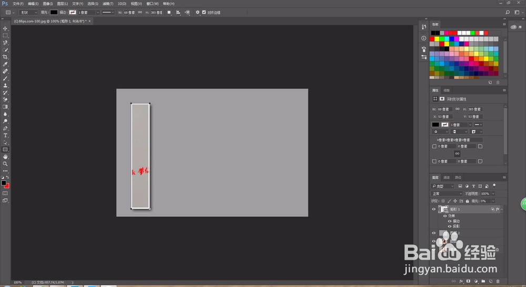The image size is (526, 287).
Task: Switch to the 路径 paths tab
Action: pos(458,177)
